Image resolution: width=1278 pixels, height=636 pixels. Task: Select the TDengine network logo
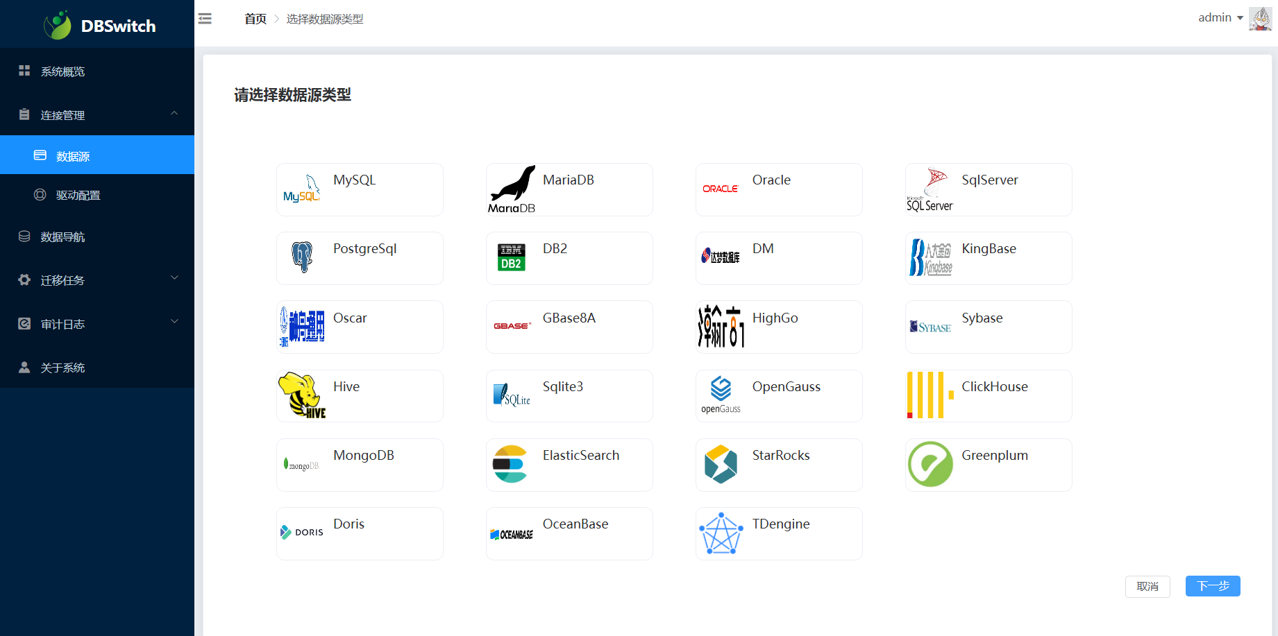click(x=721, y=533)
